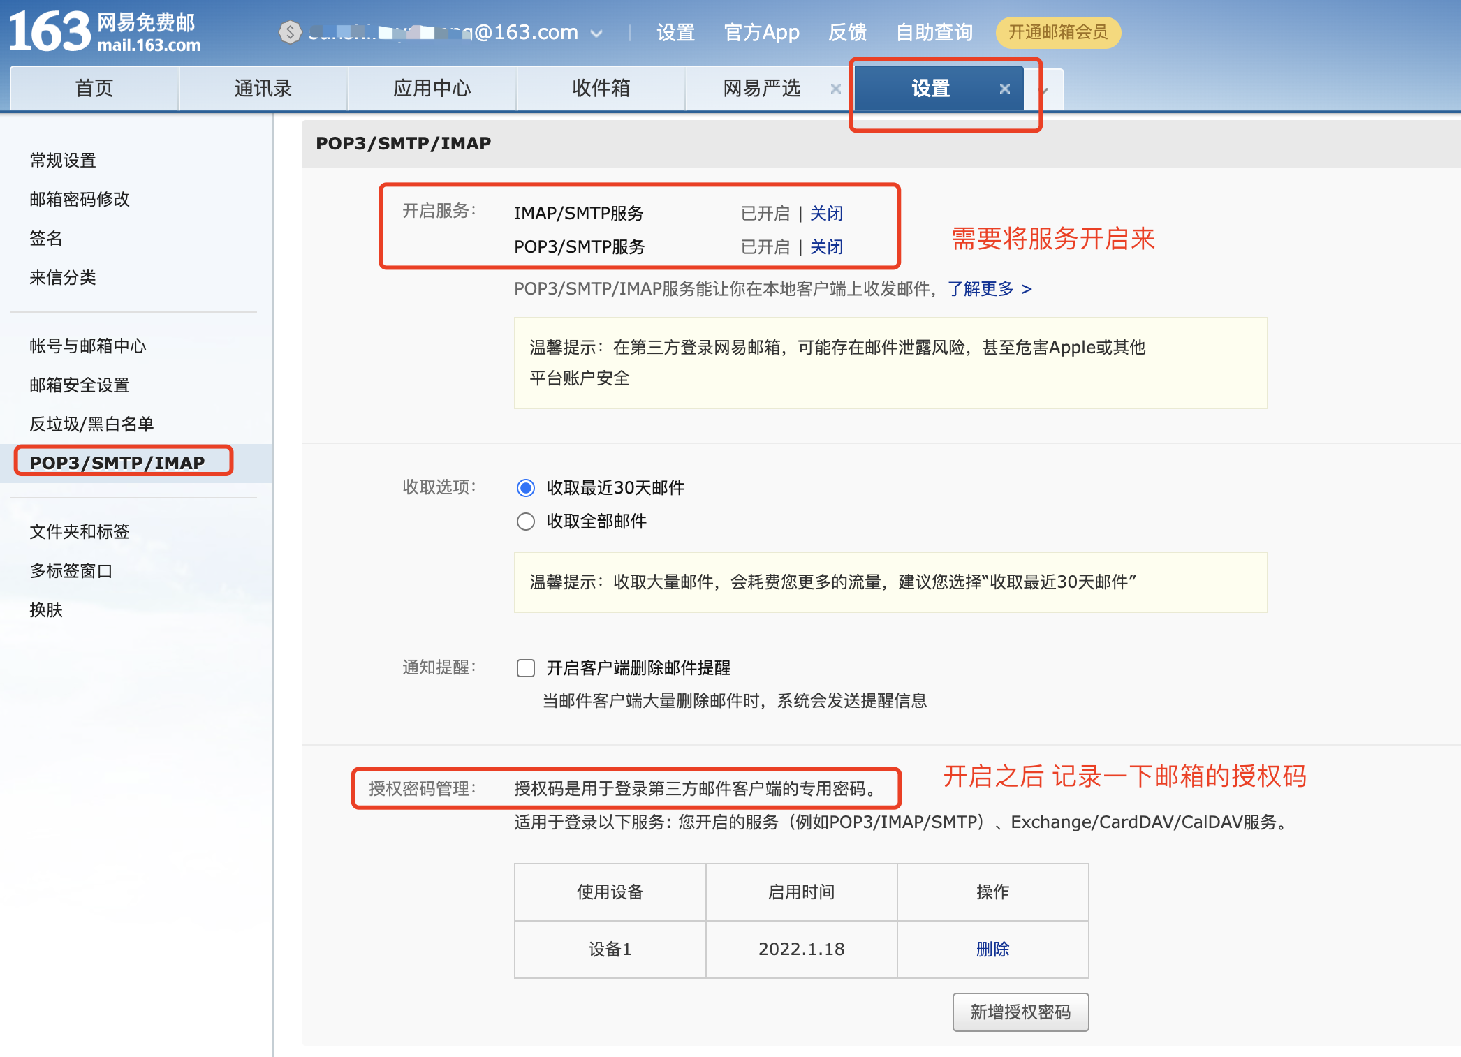Click 开通邮箱会员 button
The image size is (1461, 1057).
(1057, 32)
